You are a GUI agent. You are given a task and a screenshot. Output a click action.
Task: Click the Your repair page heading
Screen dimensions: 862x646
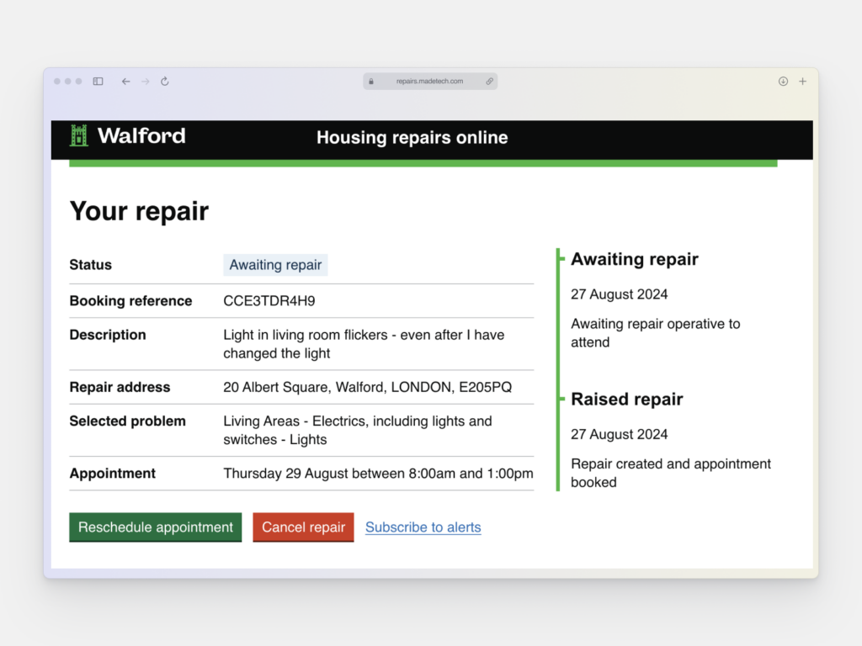coord(139,211)
